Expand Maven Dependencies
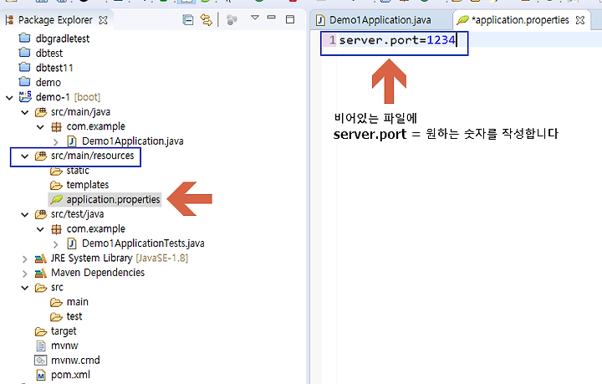Viewport: 602px width, 384px height. point(25,274)
